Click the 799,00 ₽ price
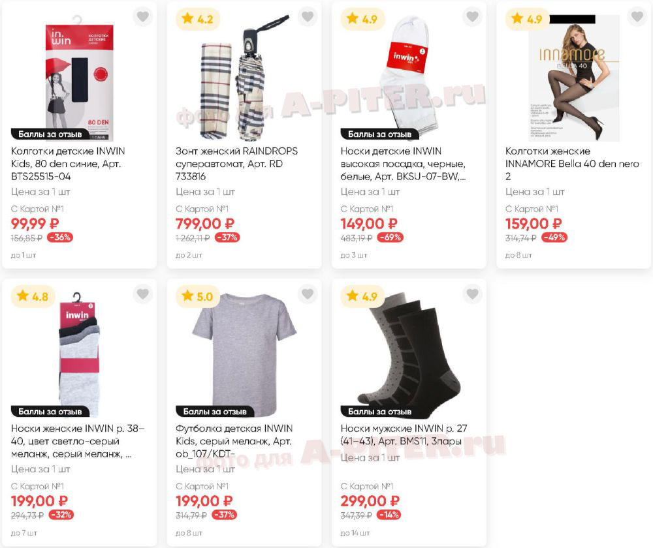This screenshot has width=653, height=548. 205,224
